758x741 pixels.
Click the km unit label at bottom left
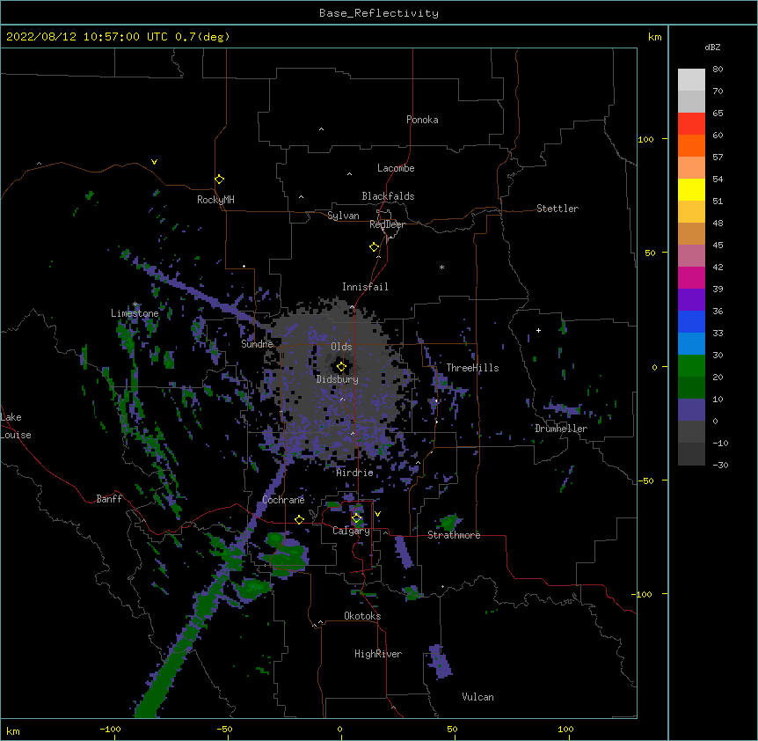click(x=13, y=731)
